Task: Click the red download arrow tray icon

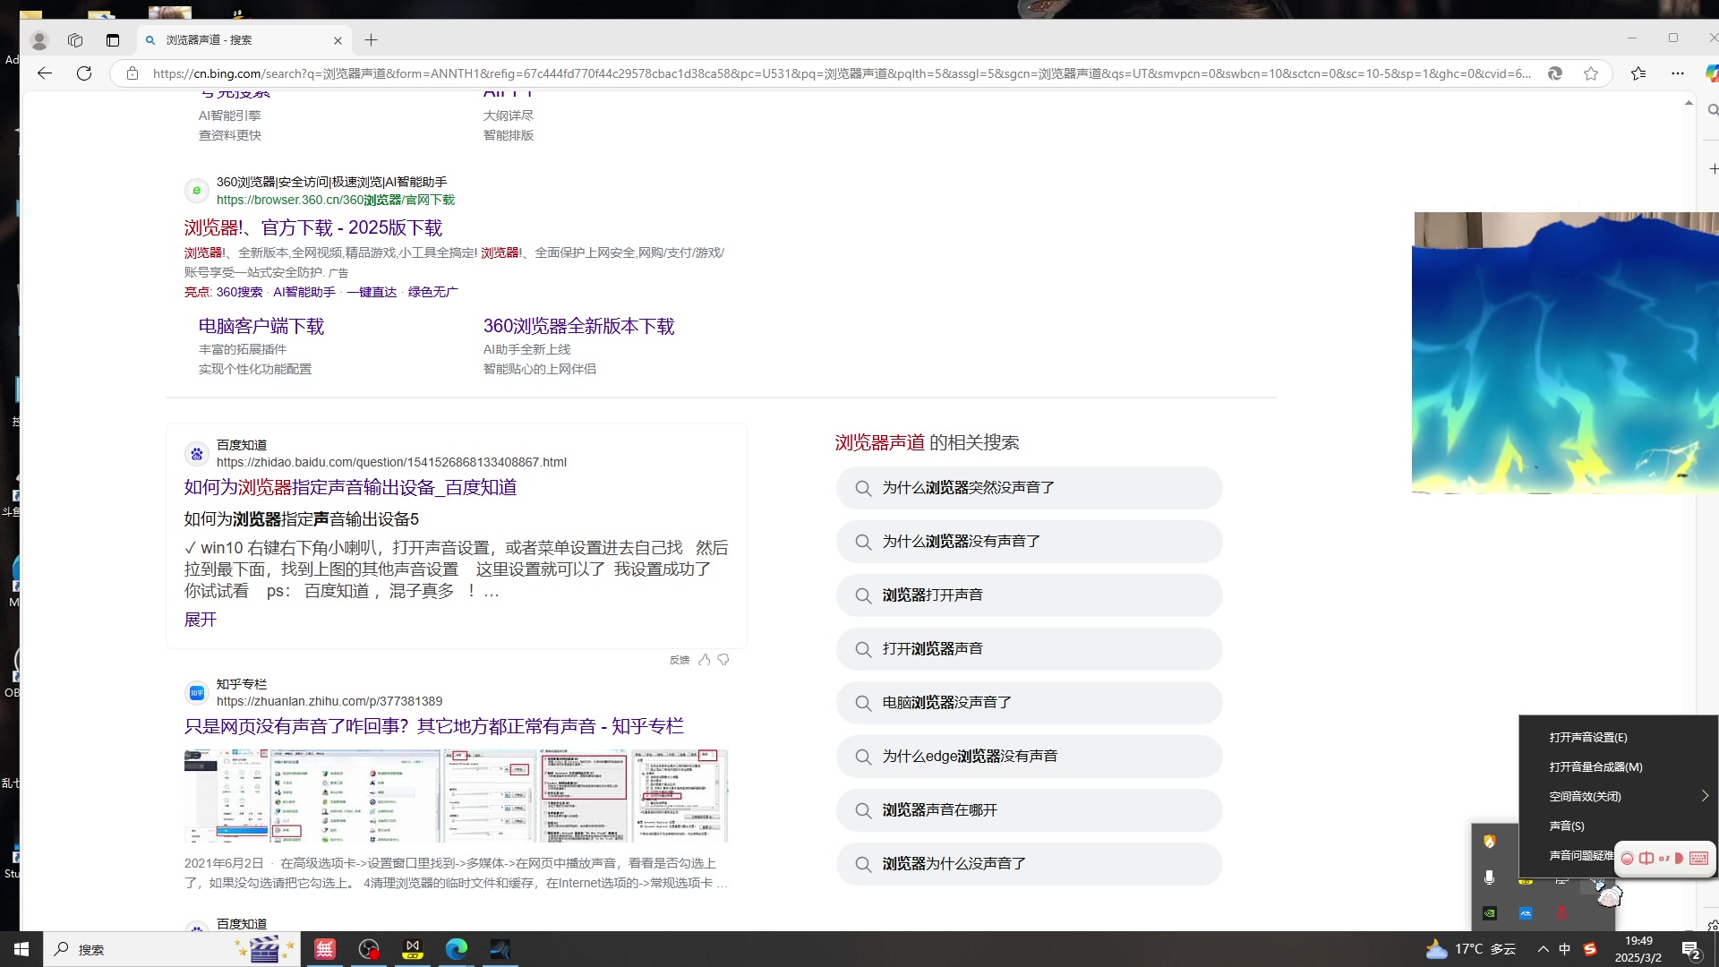Action: pyautogui.click(x=1561, y=913)
